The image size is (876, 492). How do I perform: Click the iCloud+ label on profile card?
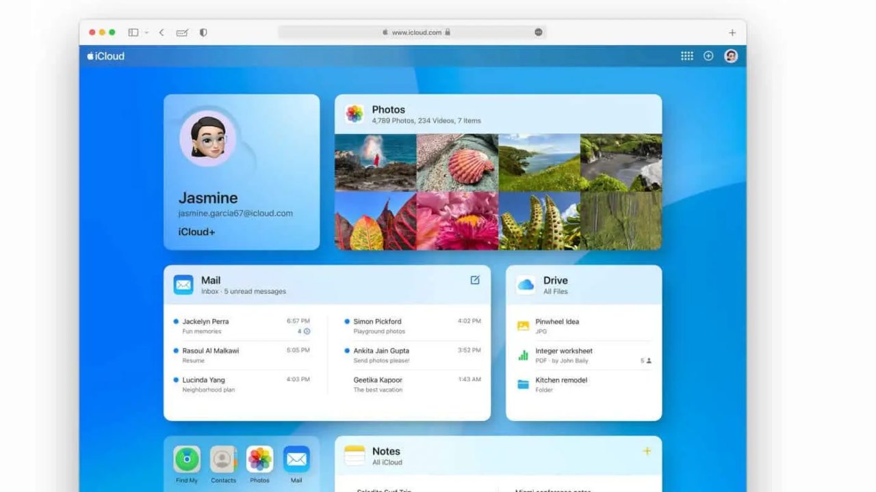point(197,232)
